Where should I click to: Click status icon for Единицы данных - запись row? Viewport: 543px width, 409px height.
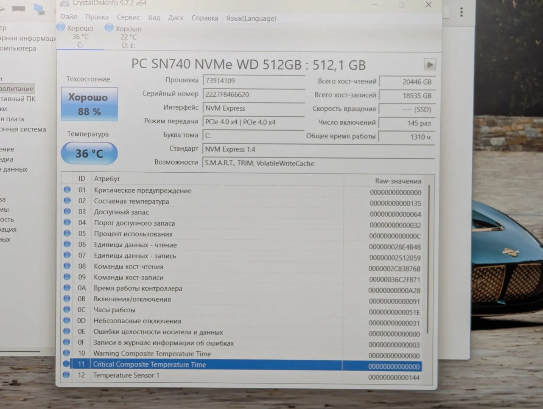(67, 255)
